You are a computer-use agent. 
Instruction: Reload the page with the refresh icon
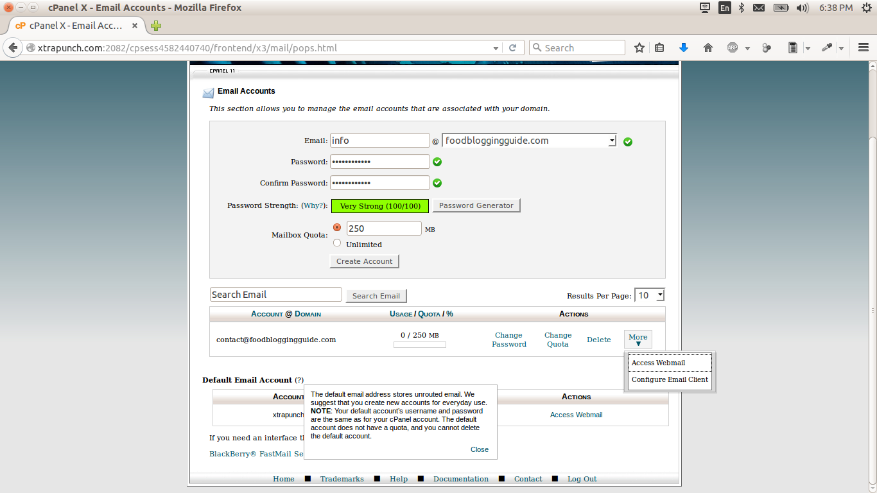[512, 48]
